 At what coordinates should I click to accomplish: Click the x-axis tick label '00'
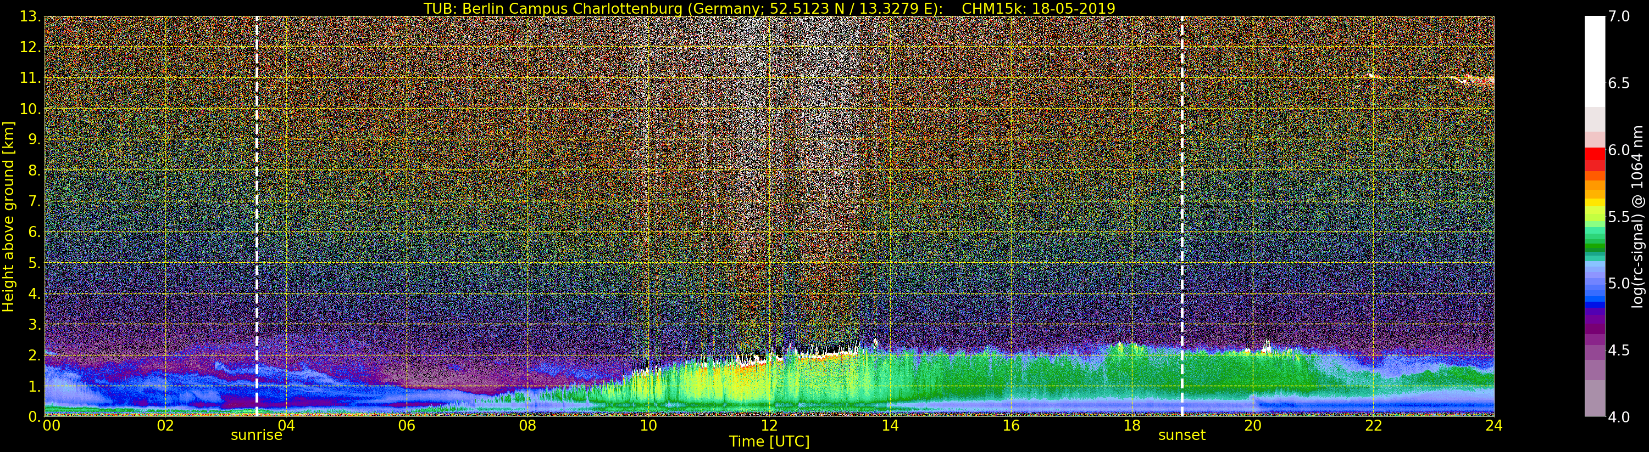pos(51,426)
